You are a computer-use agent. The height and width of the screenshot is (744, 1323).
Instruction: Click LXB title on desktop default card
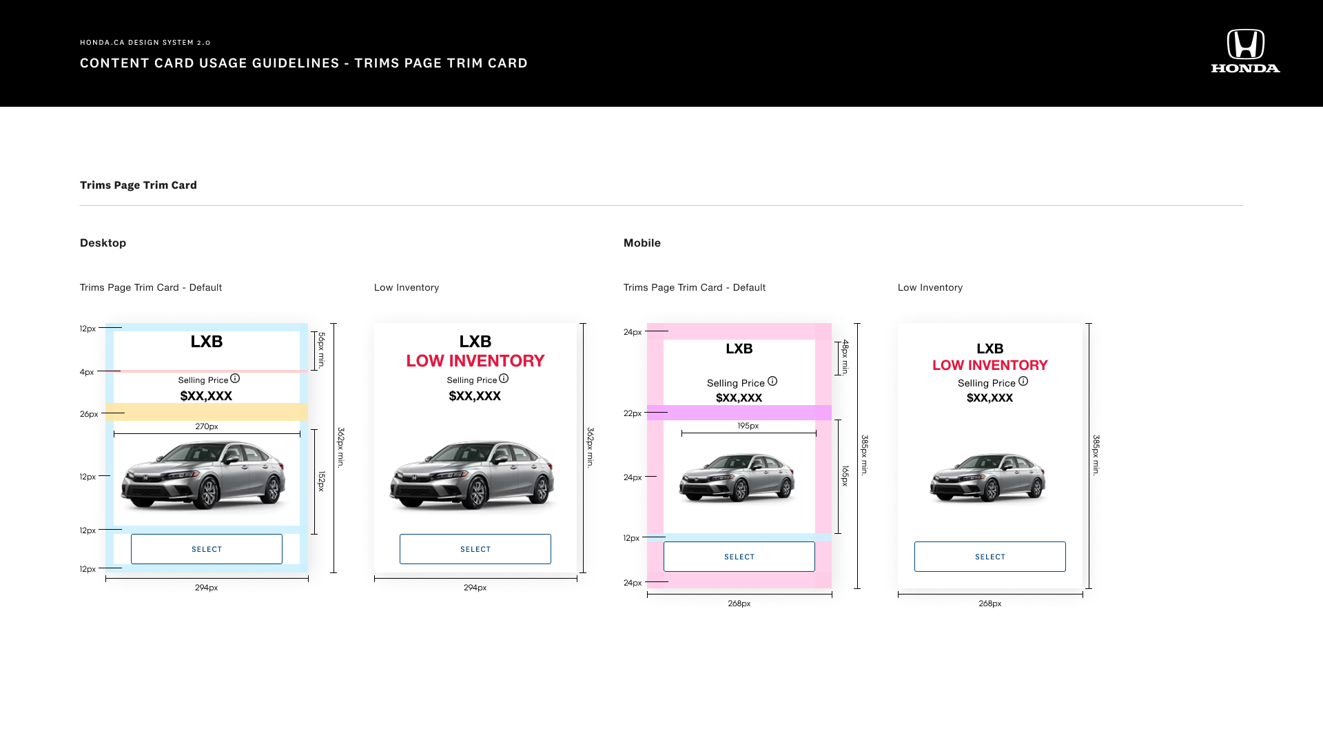coord(207,342)
